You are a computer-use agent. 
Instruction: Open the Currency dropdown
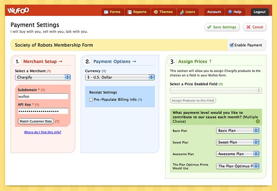point(120,77)
